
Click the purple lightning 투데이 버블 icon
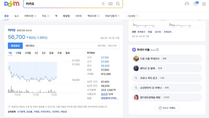click(x=134, y=50)
